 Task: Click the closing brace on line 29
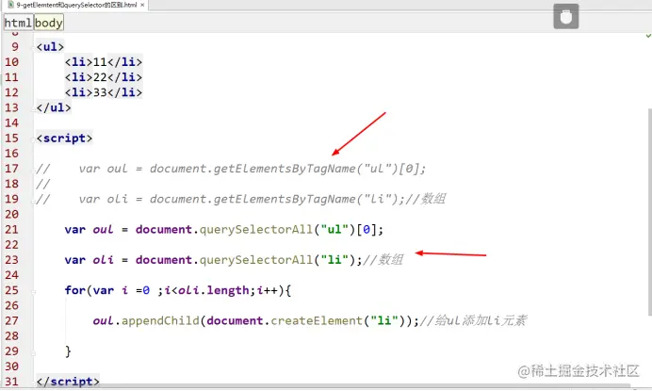click(x=68, y=351)
